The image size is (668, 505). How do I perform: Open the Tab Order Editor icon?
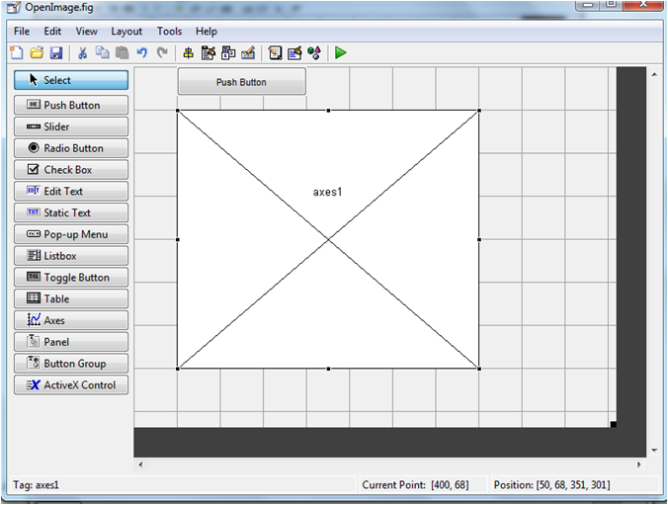228,52
